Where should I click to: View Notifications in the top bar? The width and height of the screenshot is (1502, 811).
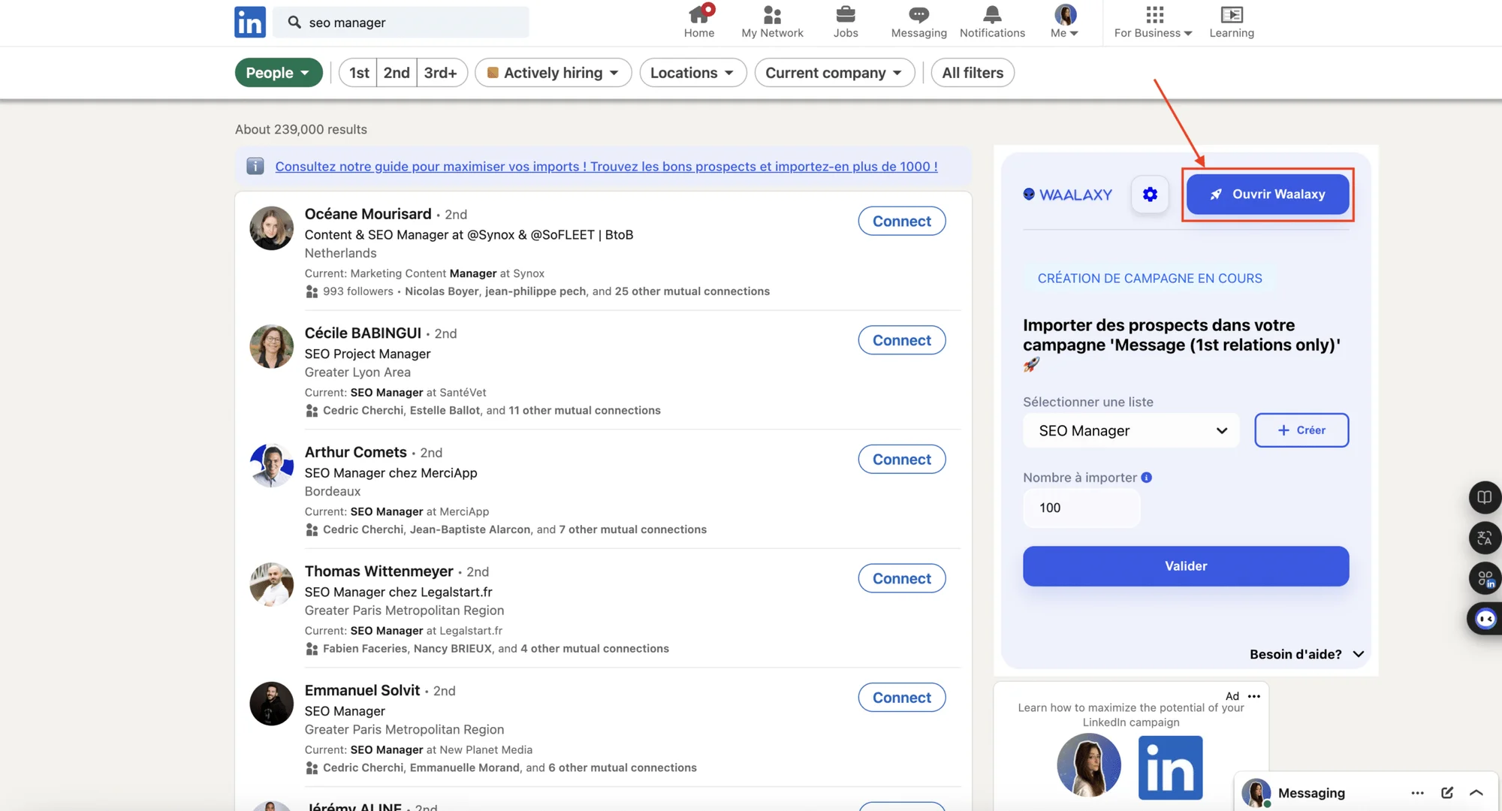(x=992, y=22)
